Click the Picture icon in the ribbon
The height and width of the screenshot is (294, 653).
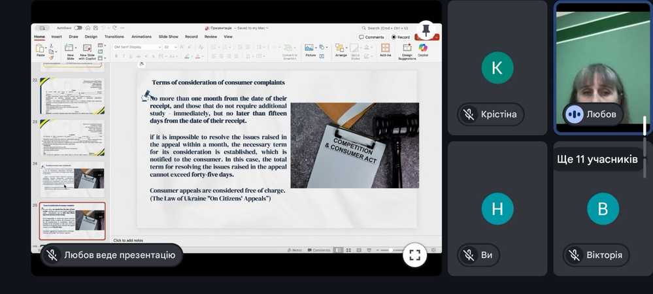pyautogui.click(x=310, y=49)
